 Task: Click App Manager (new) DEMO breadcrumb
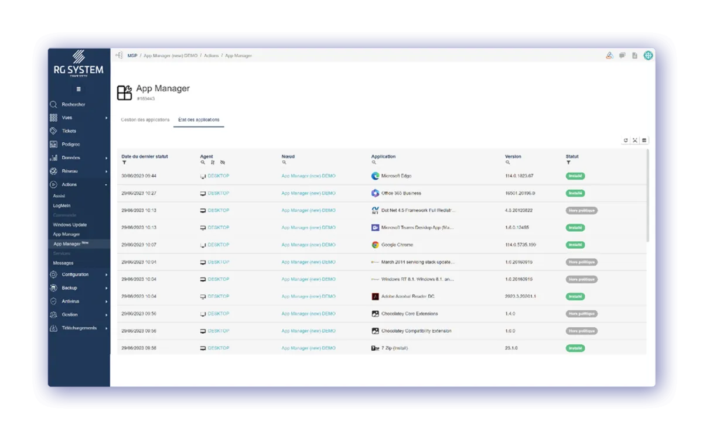(x=170, y=56)
